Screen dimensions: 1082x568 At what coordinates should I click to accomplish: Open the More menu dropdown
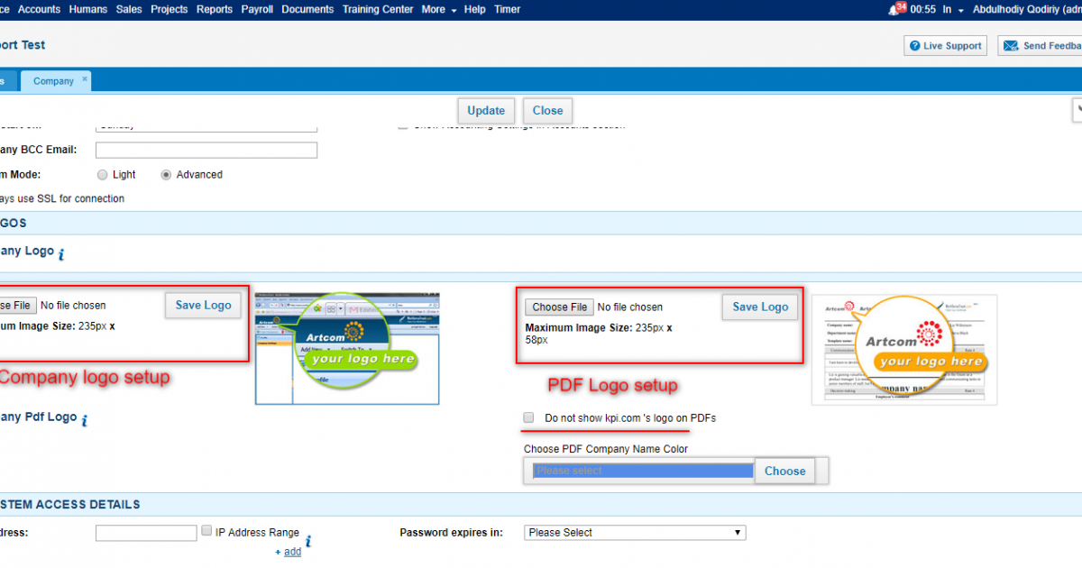click(438, 9)
